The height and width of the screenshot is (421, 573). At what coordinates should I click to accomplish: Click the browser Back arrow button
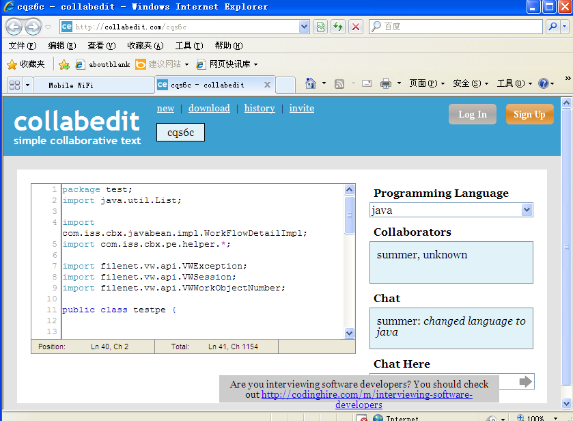[14, 27]
